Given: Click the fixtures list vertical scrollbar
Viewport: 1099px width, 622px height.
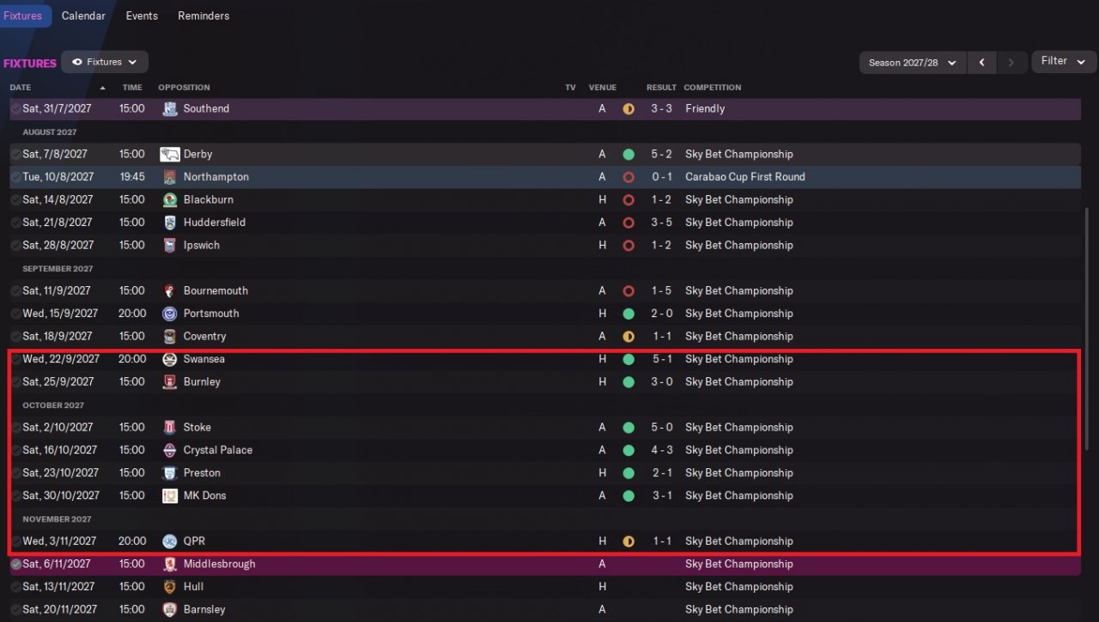Looking at the screenshot, I should pos(1087,326).
